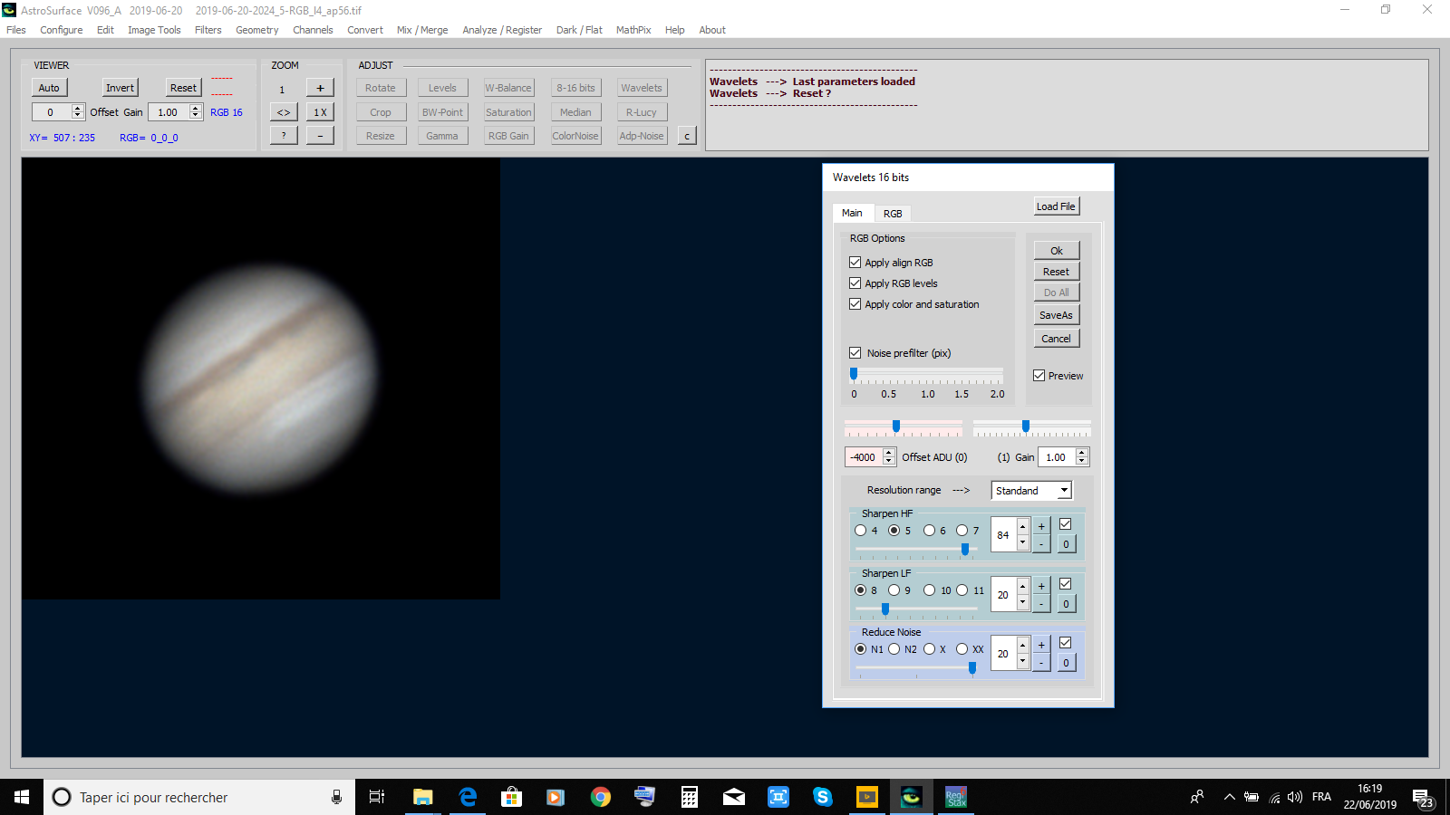Switch to the RGB tab

click(x=893, y=214)
